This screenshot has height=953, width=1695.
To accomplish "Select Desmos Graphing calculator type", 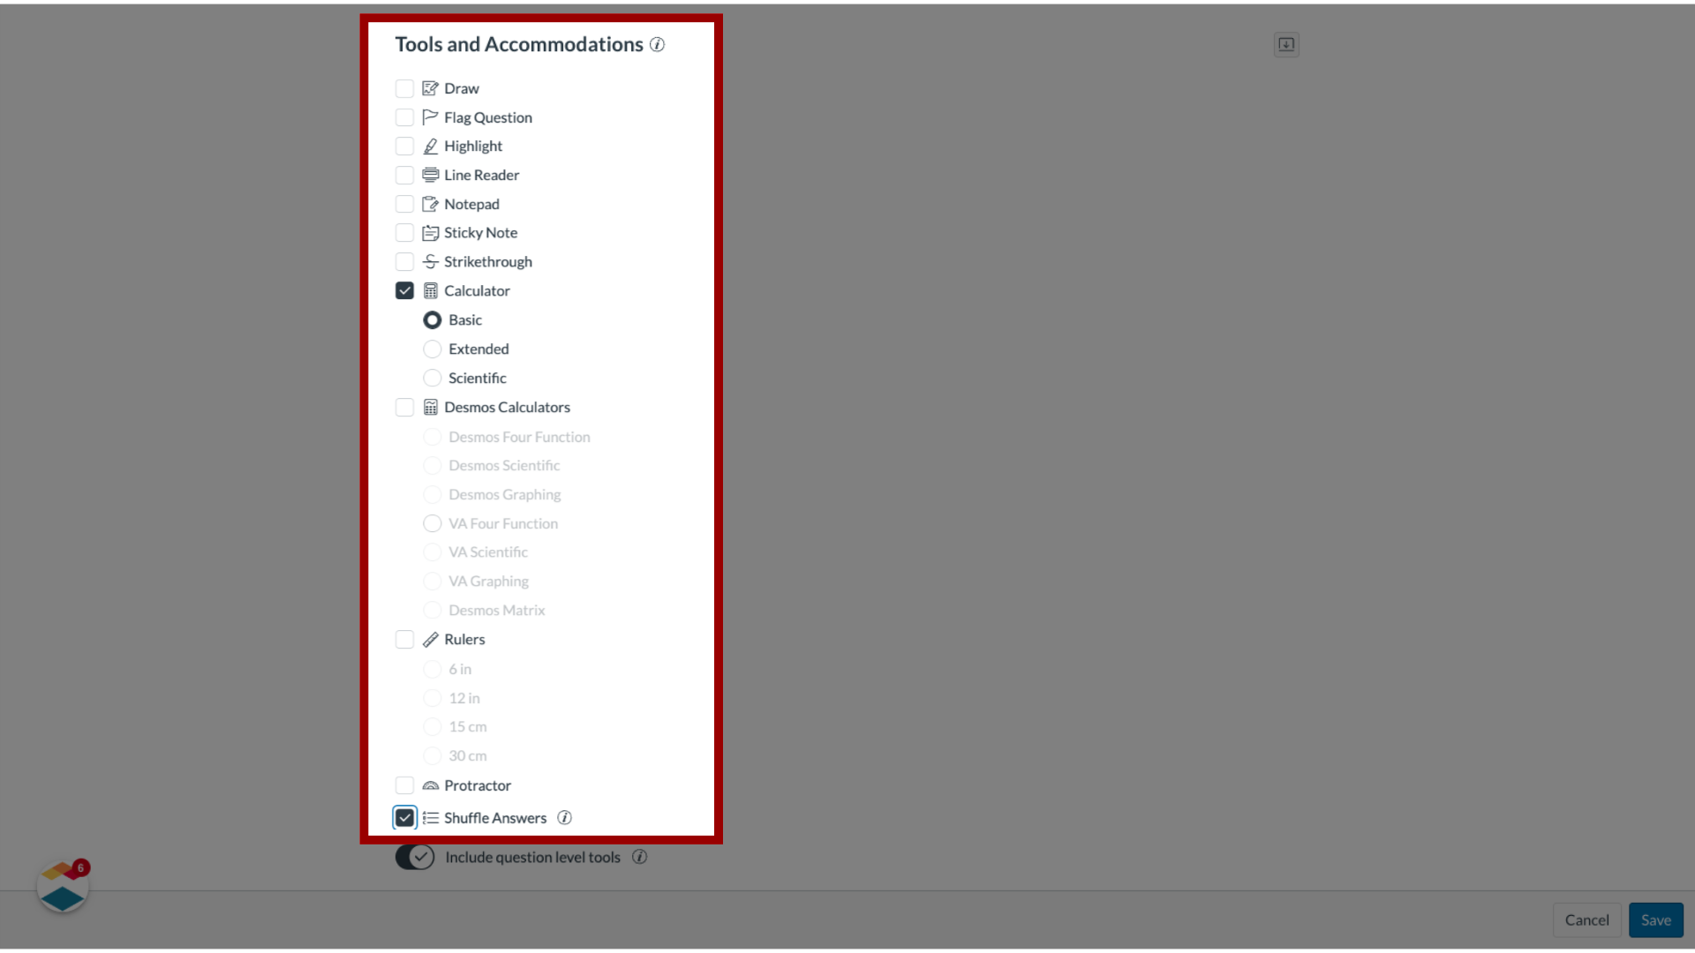I will (432, 493).
